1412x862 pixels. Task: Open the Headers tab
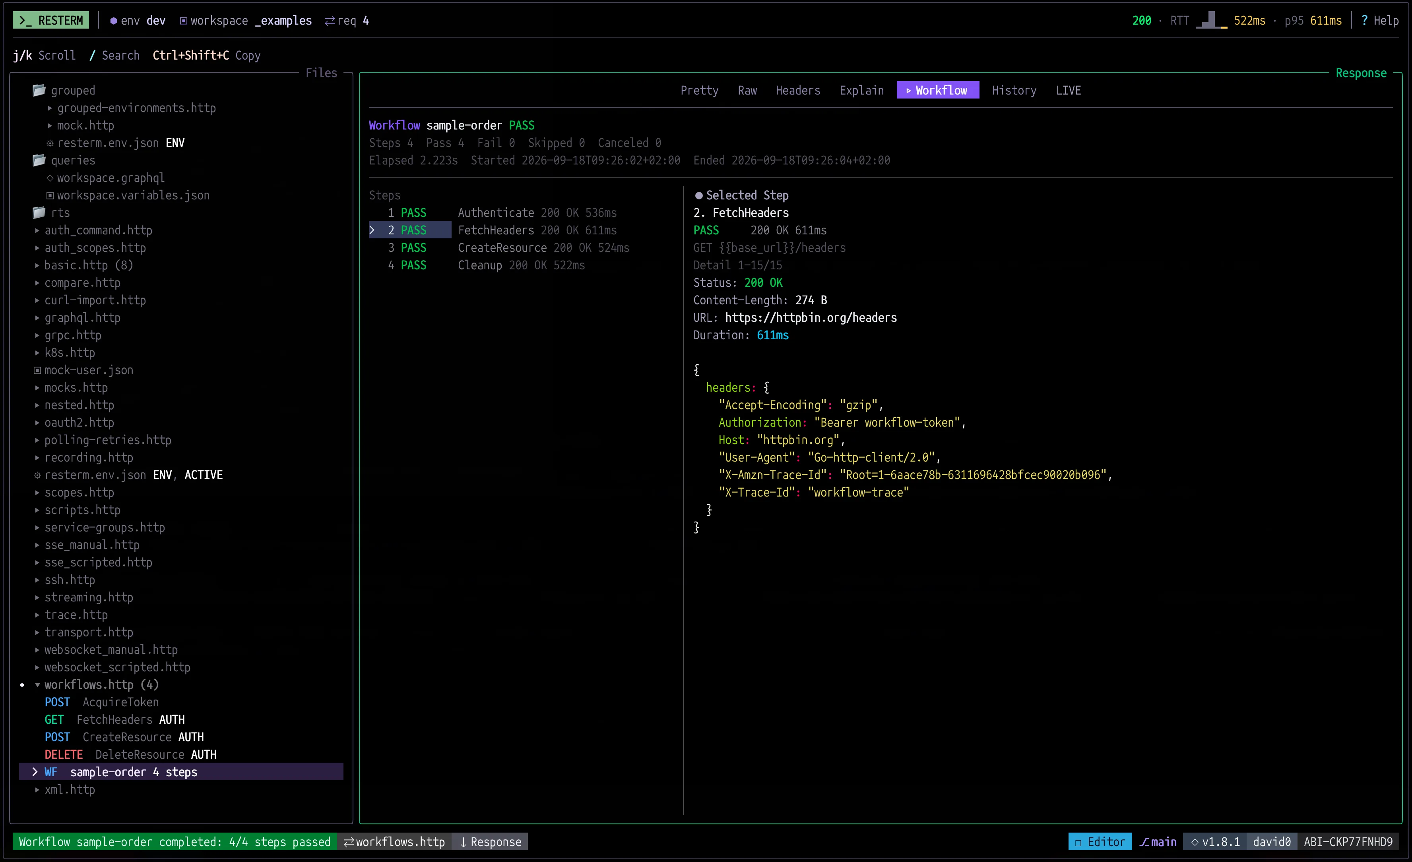click(x=798, y=90)
